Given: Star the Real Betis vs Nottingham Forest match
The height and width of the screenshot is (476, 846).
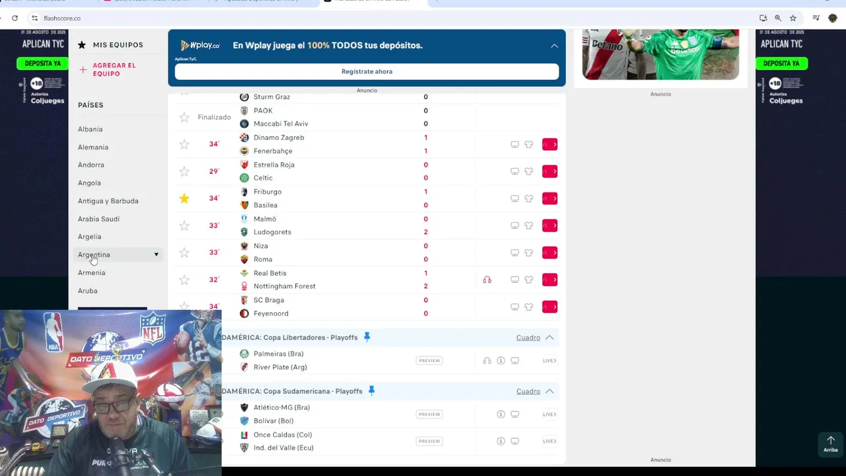Looking at the screenshot, I should [x=184, y=280].
